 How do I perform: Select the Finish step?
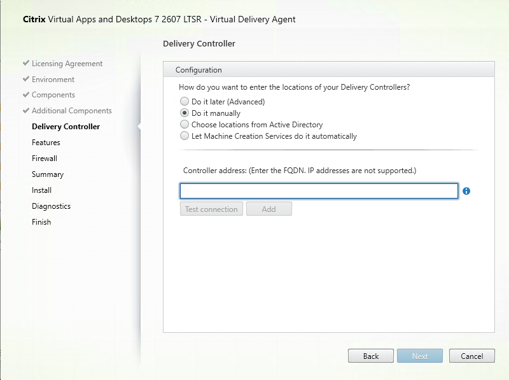click(41, 222)
